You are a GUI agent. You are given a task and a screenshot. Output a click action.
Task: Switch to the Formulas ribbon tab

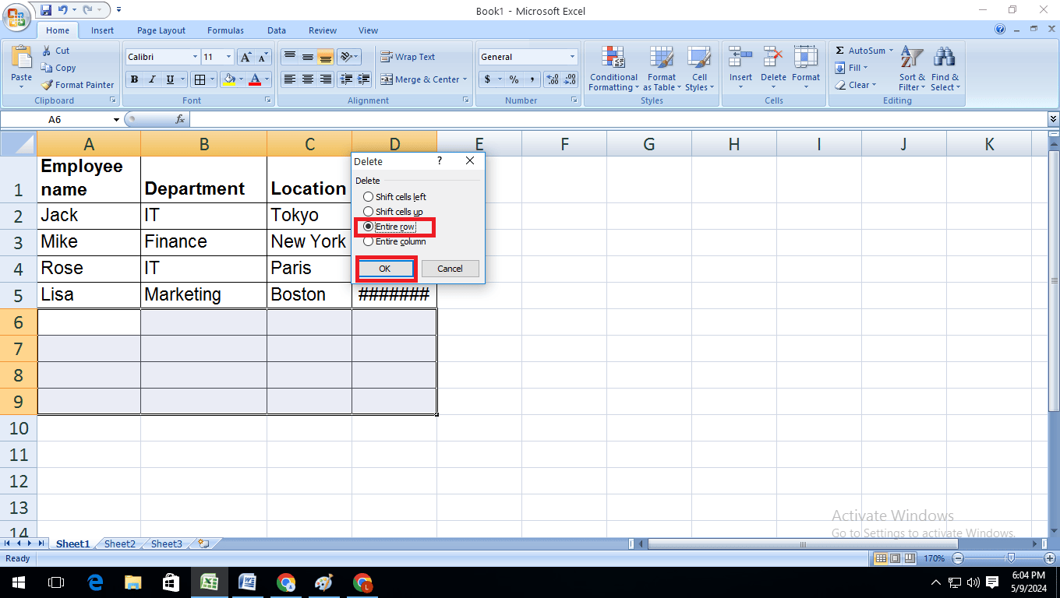(x=225, y=30)
